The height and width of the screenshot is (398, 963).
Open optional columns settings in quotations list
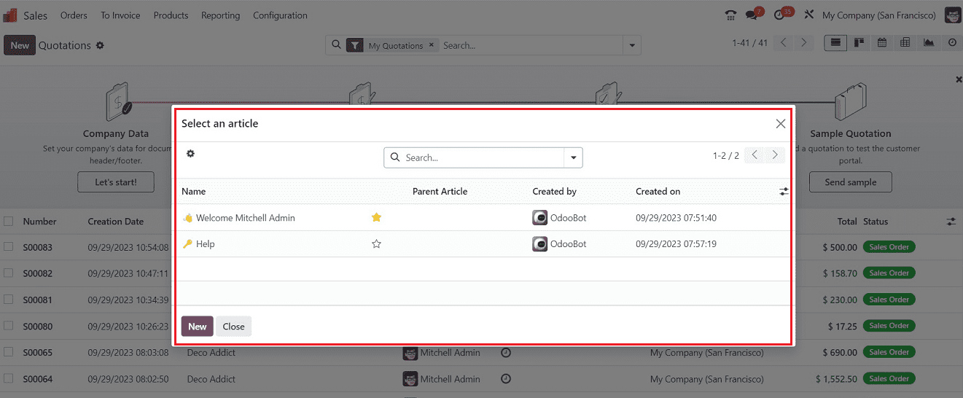pyautogui.click(x=951, y=222)
